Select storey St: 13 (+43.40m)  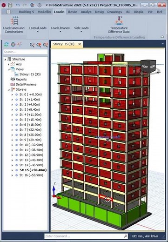coord(31,160)
